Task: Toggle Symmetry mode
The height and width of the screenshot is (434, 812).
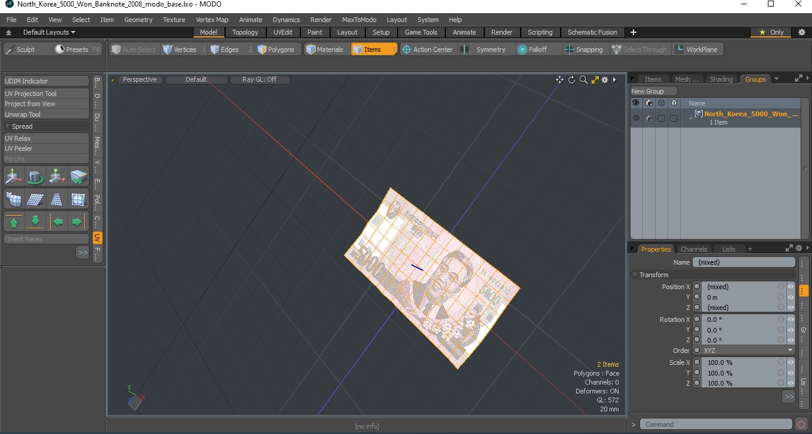Action: coord(484,49)
